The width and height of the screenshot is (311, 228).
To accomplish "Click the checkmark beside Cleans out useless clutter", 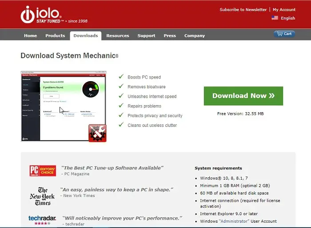I will [x=121, y=125].
